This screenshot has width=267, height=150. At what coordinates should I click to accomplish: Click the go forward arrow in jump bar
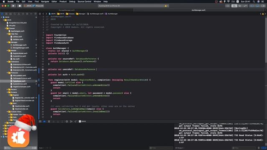tap(46, 14)
